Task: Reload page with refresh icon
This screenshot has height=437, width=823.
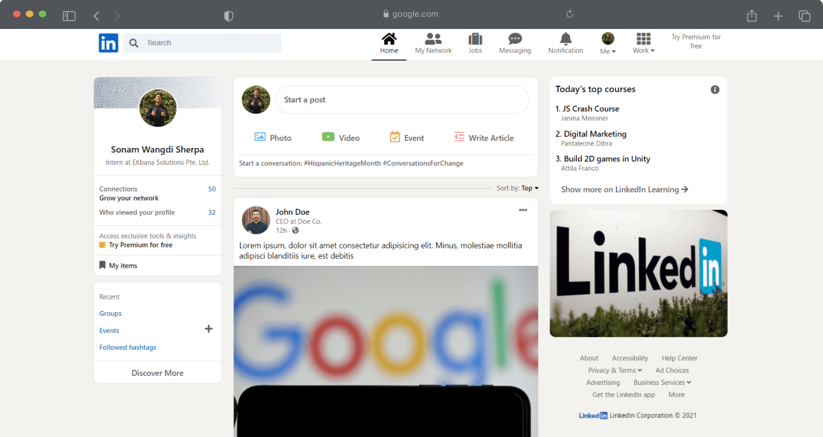Action: 569,14
